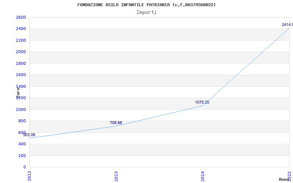The width and height of the screenshot is (293, 183).
Task: Select the 2014 x-axis label
Action: pyautogui.click(x=203, y=176)
